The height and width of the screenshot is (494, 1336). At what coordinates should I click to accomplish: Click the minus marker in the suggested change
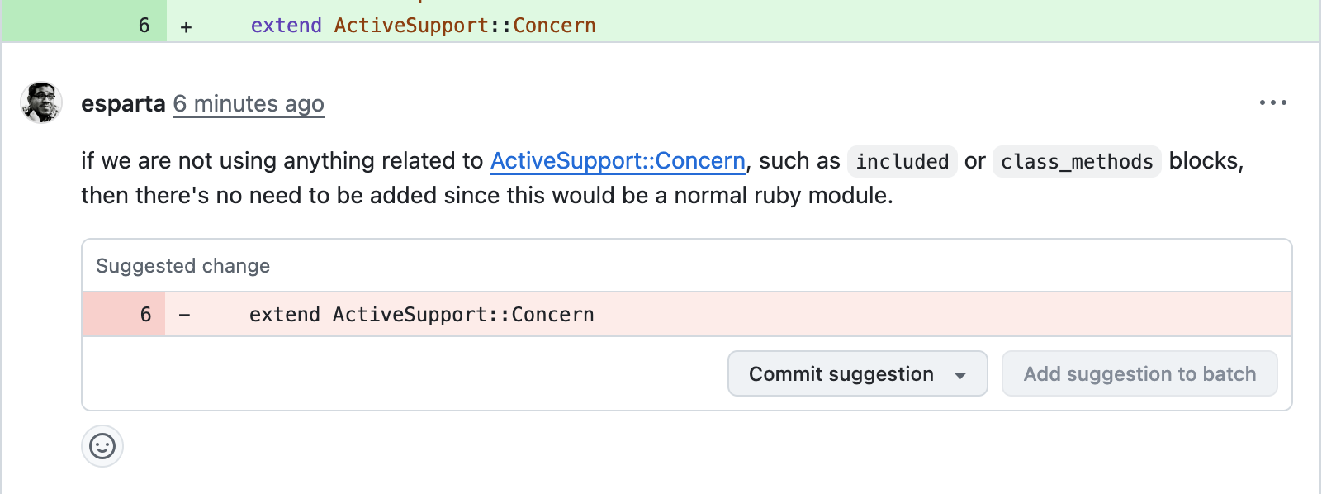point(185,315)
